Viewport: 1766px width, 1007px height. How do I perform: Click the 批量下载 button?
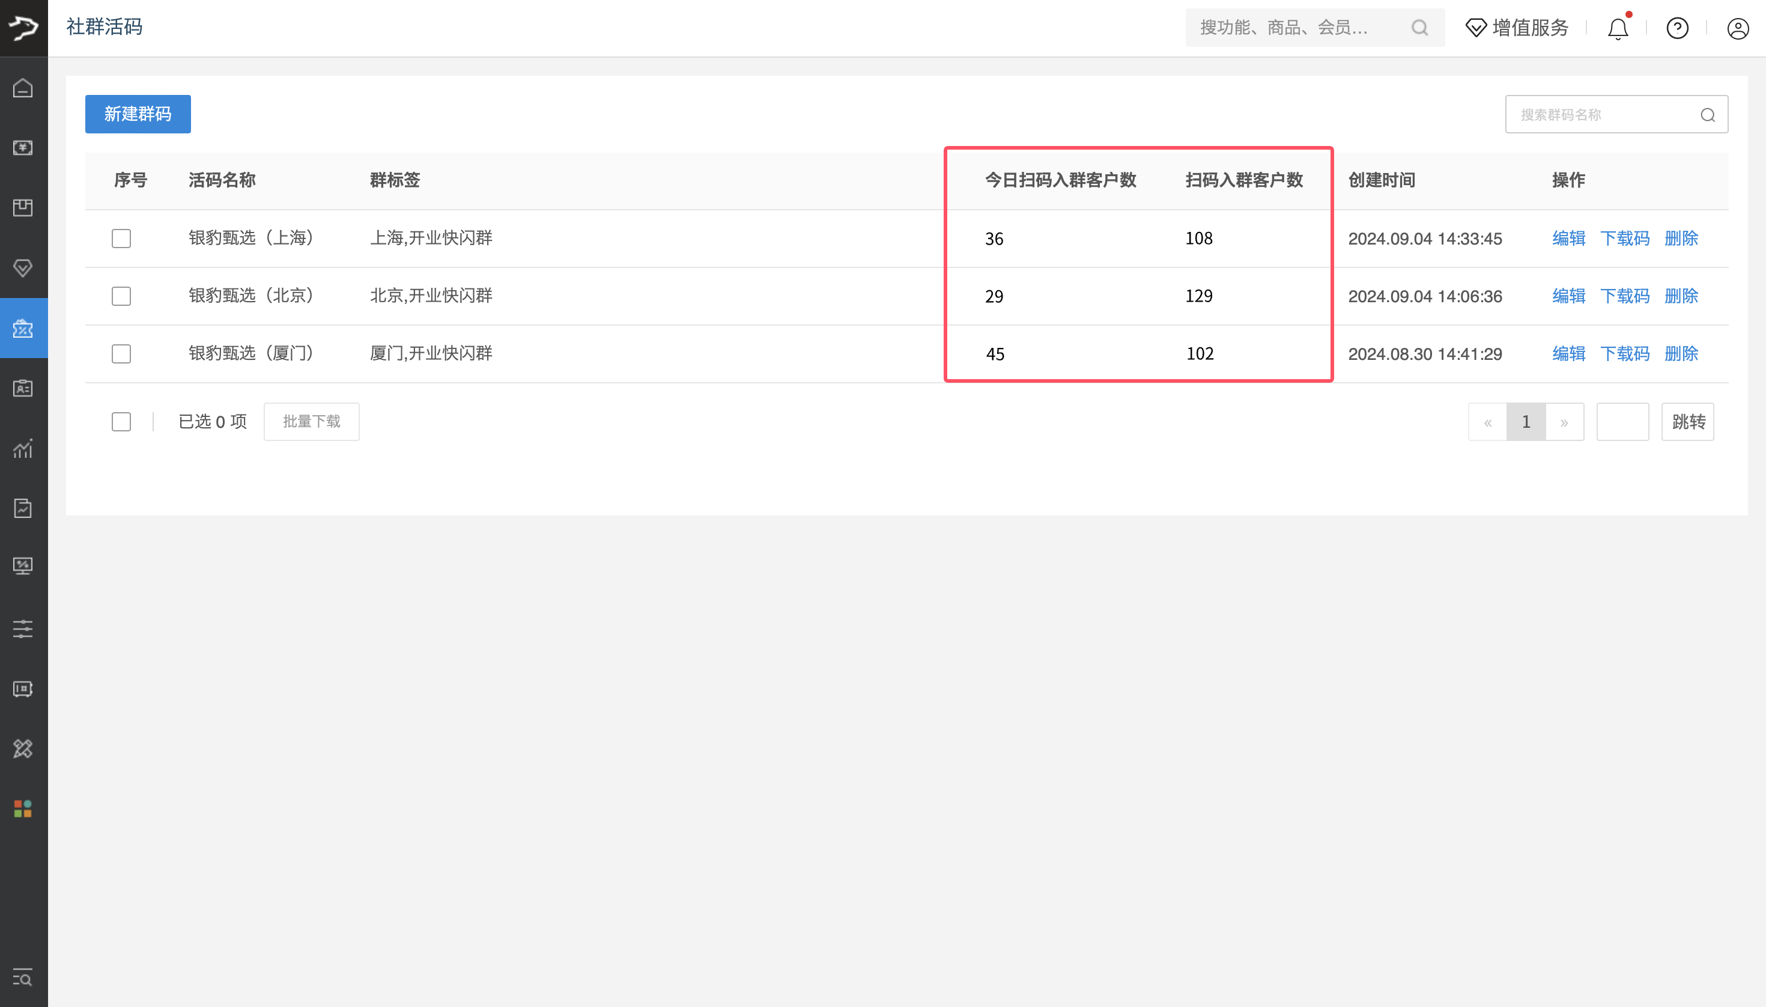pos(311,422)
